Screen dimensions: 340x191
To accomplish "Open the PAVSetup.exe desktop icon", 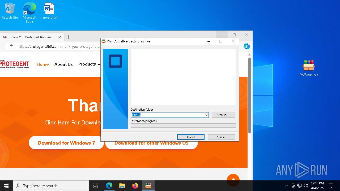I will (309, 68).
